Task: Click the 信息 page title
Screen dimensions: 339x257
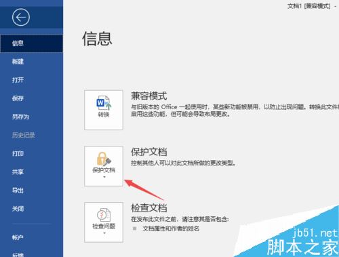Action: point(97,39)
